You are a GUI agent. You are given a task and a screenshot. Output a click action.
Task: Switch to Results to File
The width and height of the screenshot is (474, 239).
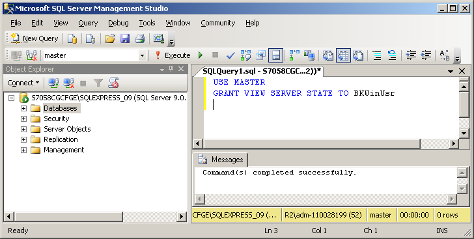(358, 55)
